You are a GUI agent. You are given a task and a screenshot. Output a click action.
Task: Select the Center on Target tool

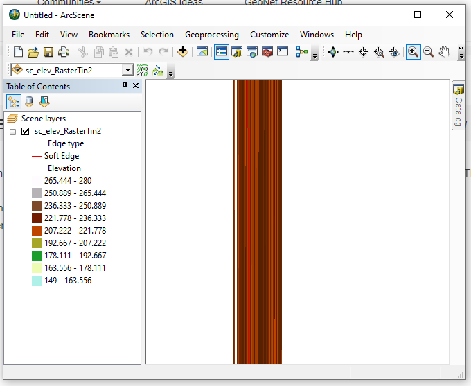point(364,52)
